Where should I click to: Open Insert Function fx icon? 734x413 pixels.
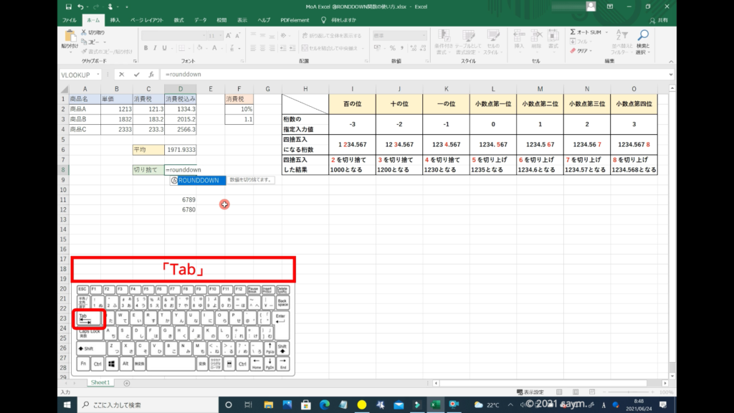click(x=151, y=74)
